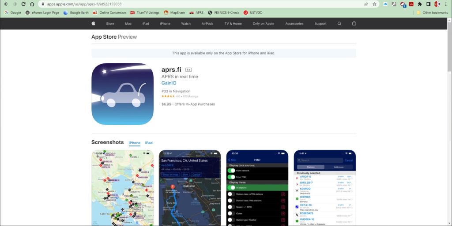Open AirPods in Apple navigation bar
This screenshot has height=226, width=452.
207,24
